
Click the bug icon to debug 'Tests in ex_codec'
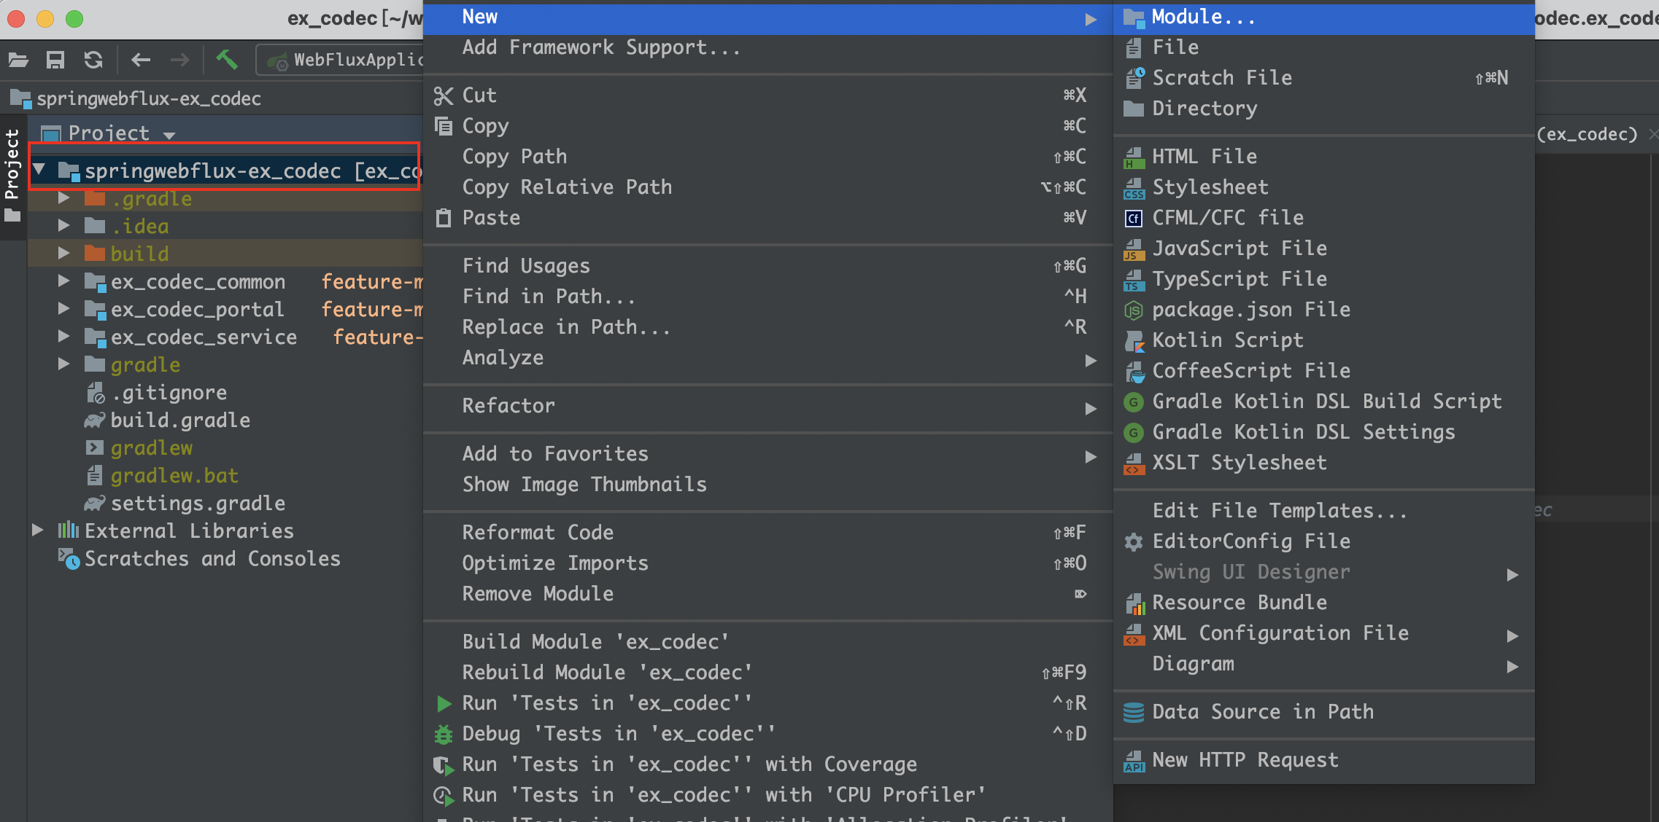[444, 734]
